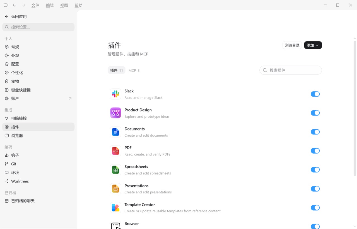Open the Slack plugin icon
The image size is (357, 229).
pyautogui.click(x=115, y=94)
